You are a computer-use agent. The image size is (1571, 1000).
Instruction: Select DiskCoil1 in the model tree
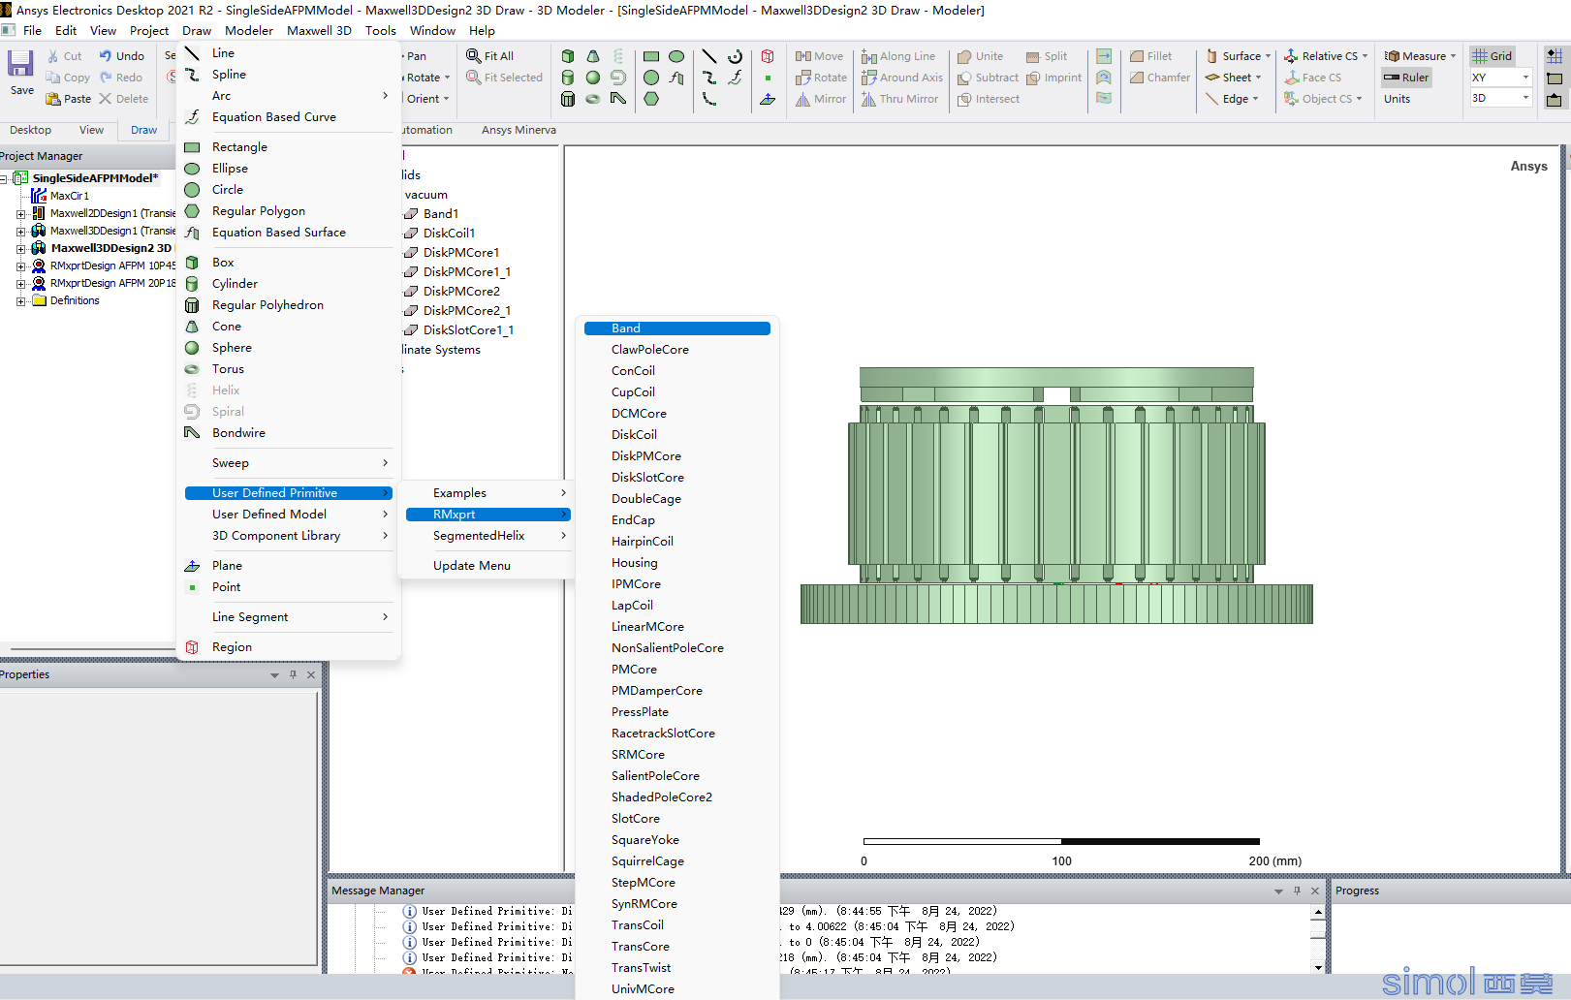coord(449,234)
